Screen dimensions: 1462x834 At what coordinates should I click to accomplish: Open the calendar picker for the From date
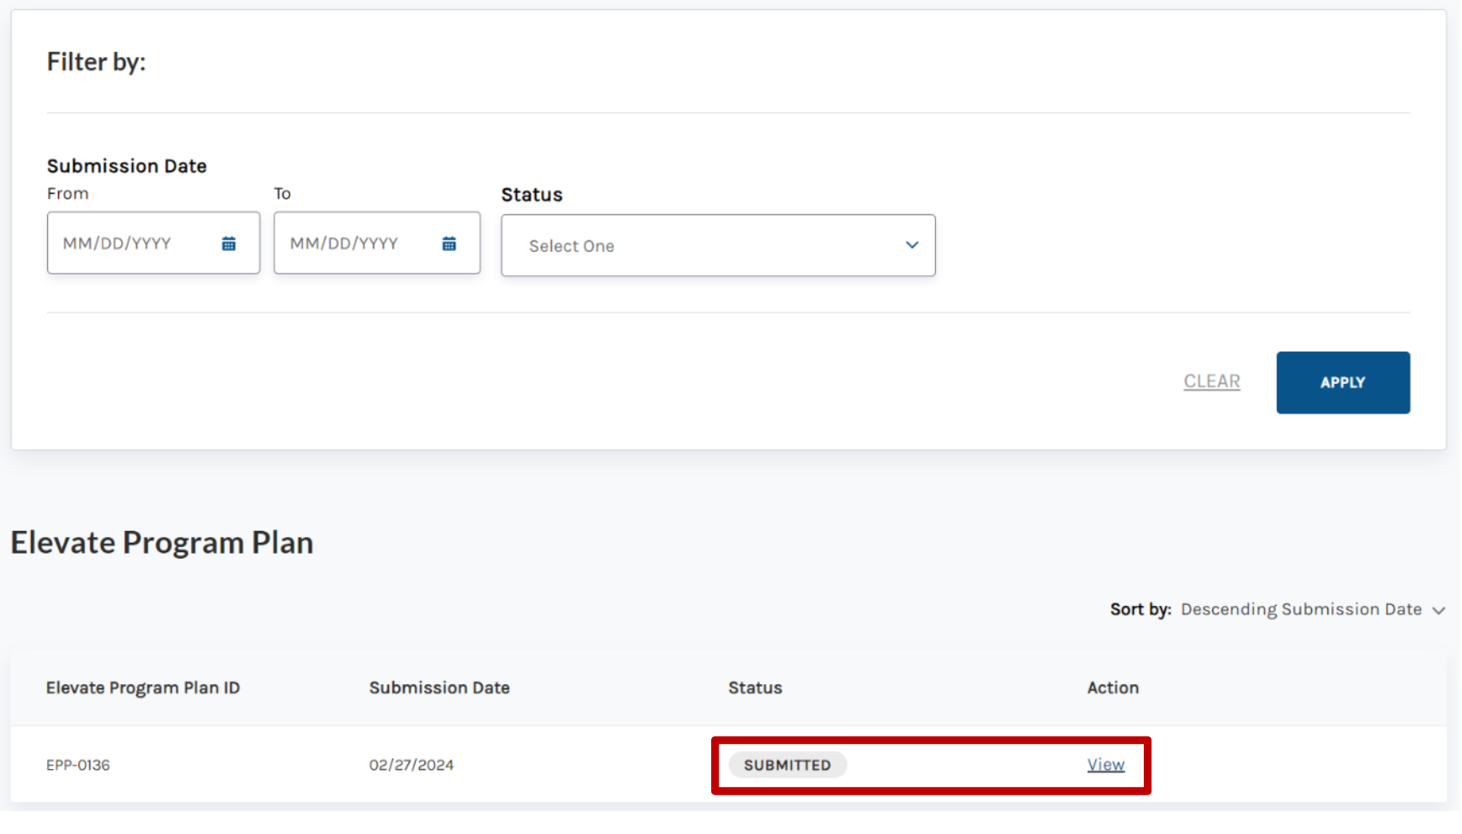(x=227, y=243)
